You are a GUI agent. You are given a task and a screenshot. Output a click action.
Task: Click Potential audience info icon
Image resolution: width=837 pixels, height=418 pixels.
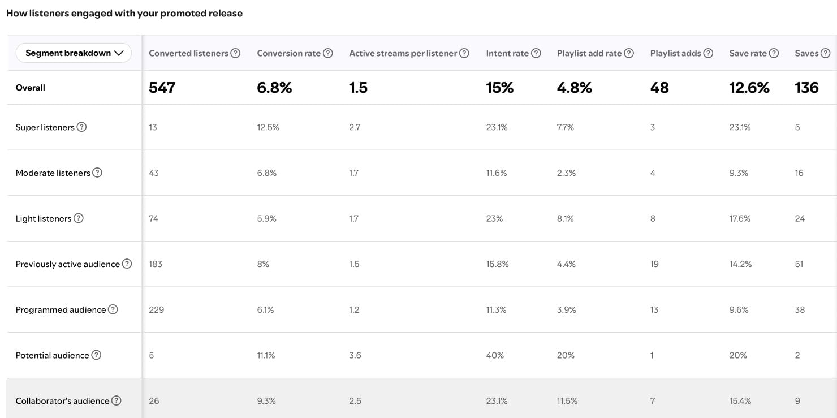[96, 355]
